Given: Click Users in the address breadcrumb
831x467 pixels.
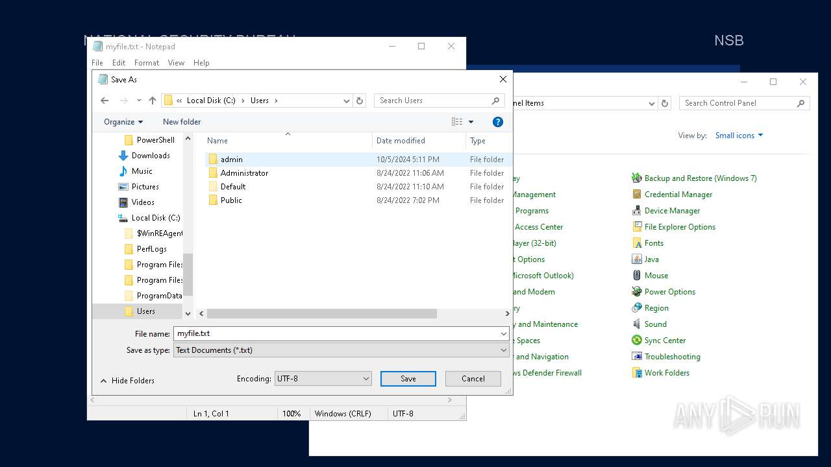Looking at the screenshot, I should click(x=260, y=101).
